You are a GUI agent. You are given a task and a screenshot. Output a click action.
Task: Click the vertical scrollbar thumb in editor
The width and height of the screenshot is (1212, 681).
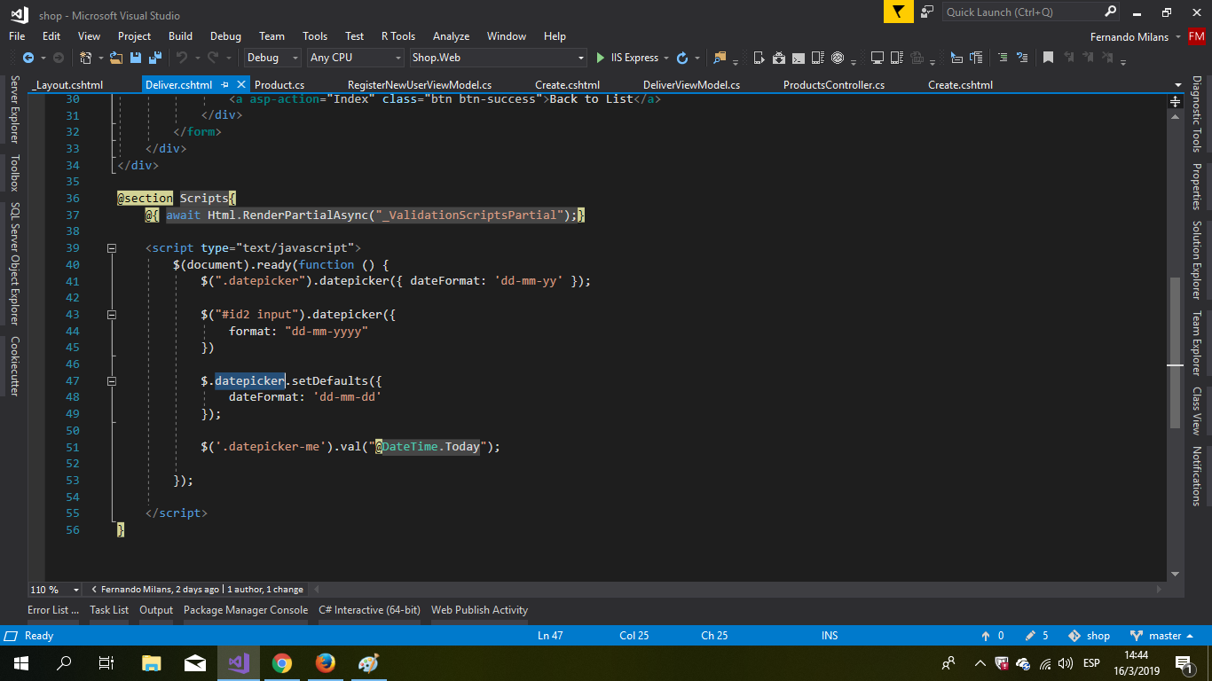pos(1176,352)
